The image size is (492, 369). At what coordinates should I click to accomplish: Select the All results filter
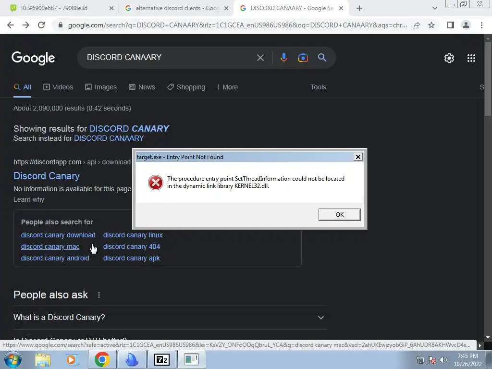[x=22, y=87]
